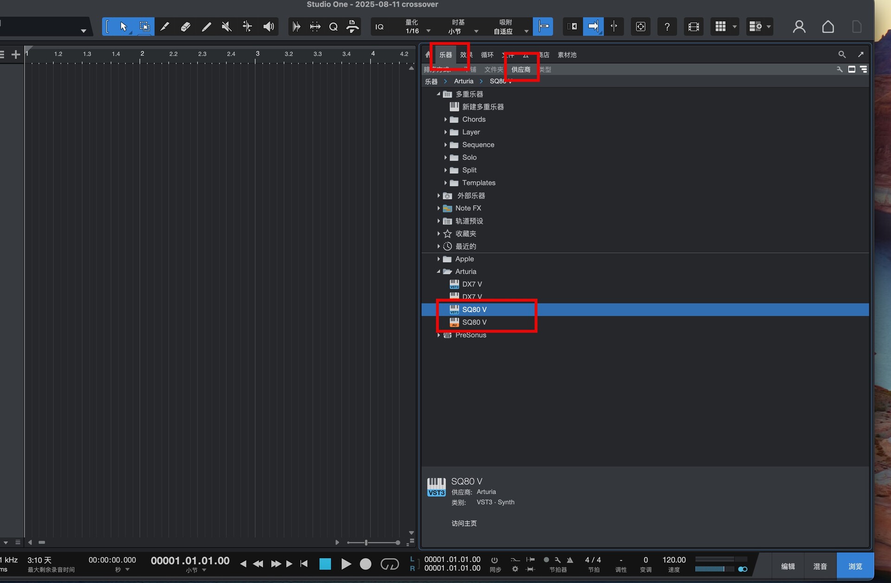The width and height of the screenshot is (891, 583).
Task: Expand the Apple vendor folder
Action: [x=438, y=259]
